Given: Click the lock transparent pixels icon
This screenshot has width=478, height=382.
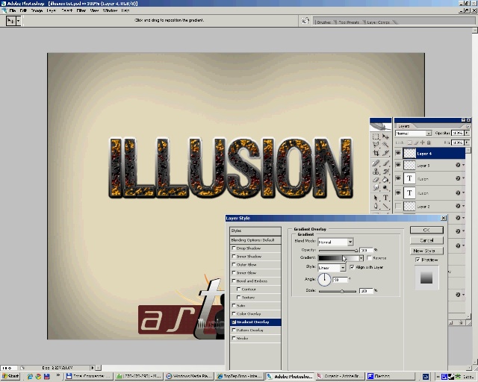Looking at the screenshot, I should tap(410, 143).
